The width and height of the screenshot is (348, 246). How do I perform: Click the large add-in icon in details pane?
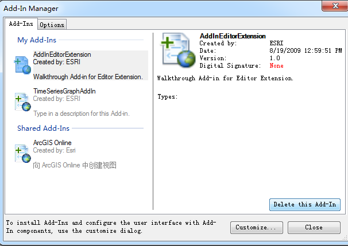click(178, 50)
